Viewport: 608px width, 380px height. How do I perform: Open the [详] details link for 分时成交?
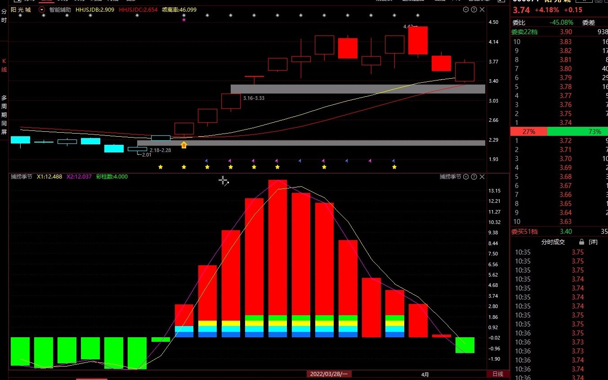pyautogui.click(x=593, y=242)
